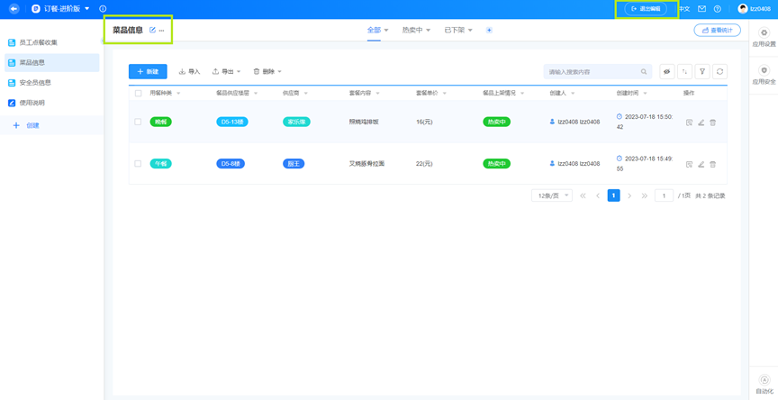Viewport: 778px width, 400px height.
Task: Click the info icon beside the app name
Action: pos(103,8)
